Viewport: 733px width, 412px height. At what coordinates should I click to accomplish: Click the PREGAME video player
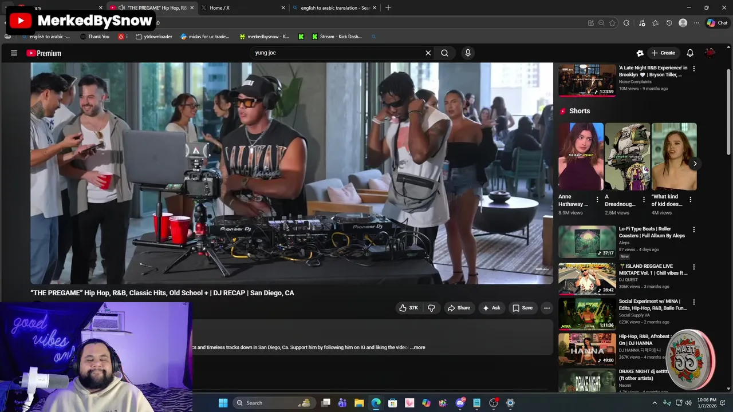[292, 173]
